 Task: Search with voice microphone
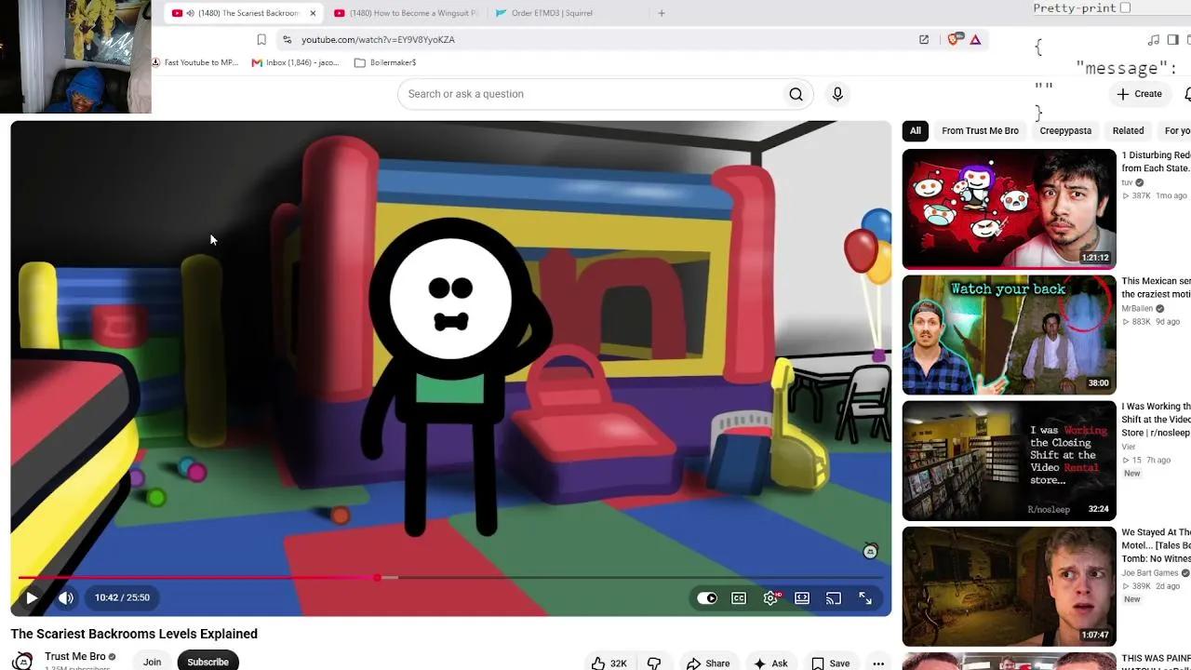coord(837,94)
